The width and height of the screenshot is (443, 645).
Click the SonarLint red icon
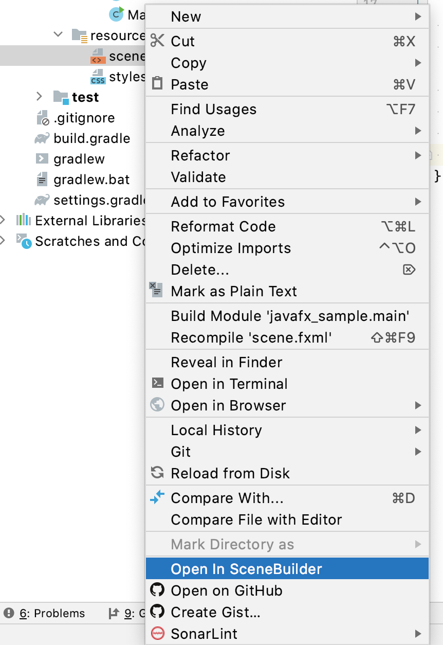157,633
